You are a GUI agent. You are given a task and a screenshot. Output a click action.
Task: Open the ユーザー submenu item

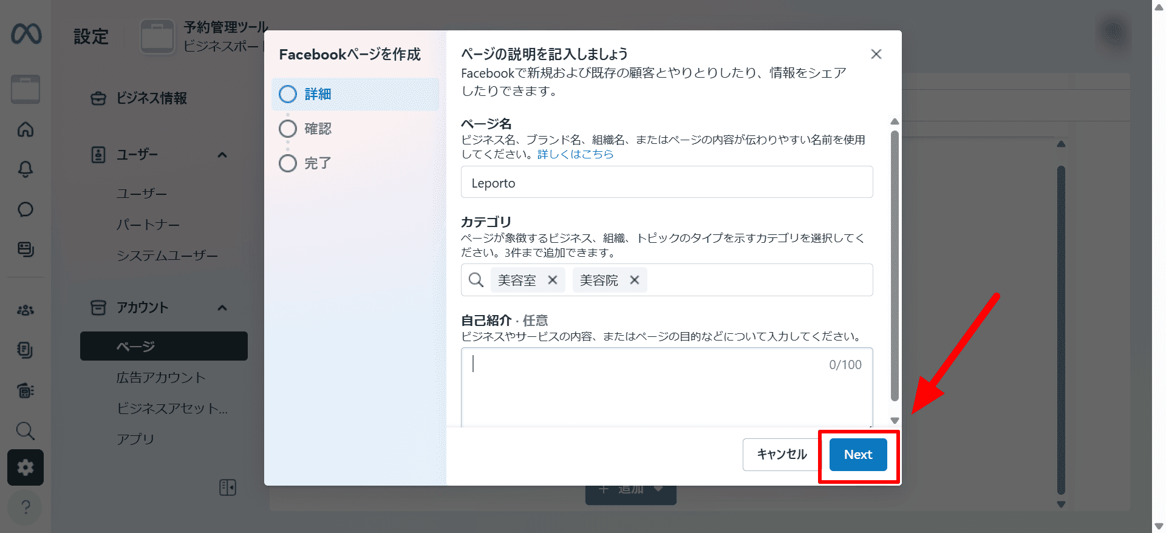(x=141, y=194)
